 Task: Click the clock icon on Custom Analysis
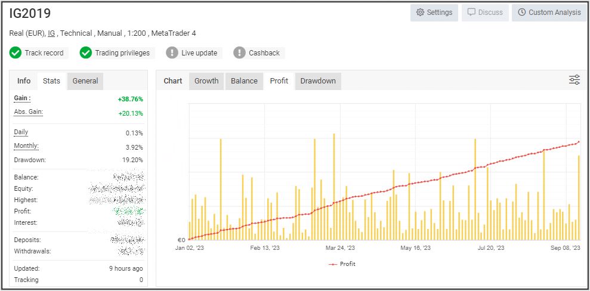(521, 13)
